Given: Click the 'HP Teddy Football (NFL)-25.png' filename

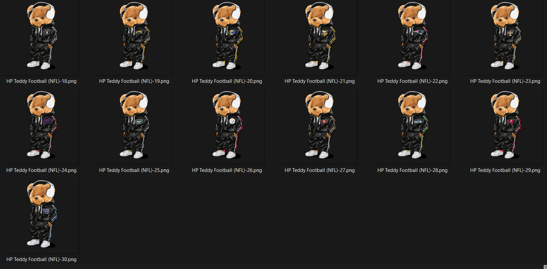Looking at the screenshot, I should (x=134, y=170).
